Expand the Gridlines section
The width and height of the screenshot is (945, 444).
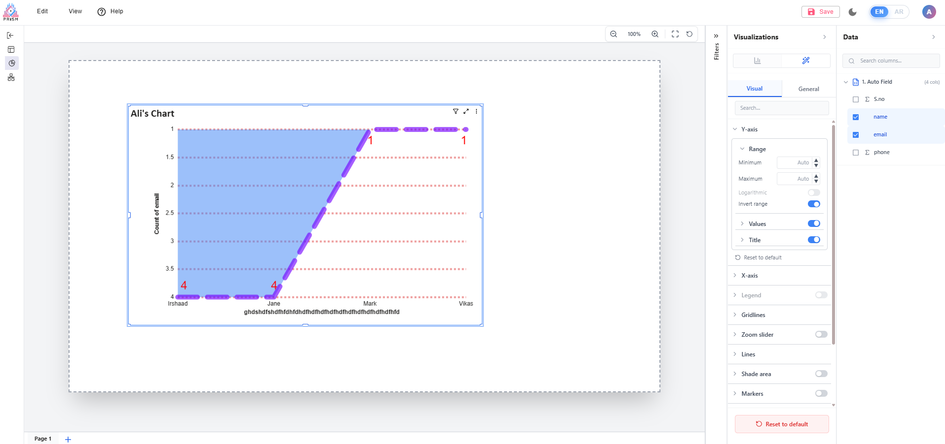pyautogui.click(x=753, y=315)
